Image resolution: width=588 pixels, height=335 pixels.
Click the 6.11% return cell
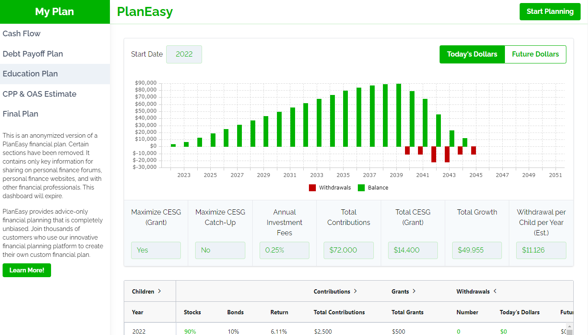(279, 332)
